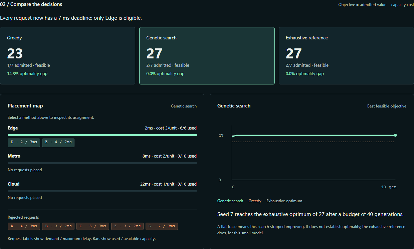Click placed request chip E · 4 / 7ms

[x=58, y=143]
